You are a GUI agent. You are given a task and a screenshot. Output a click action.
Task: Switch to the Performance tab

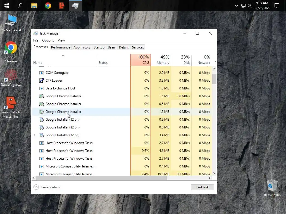61,47
